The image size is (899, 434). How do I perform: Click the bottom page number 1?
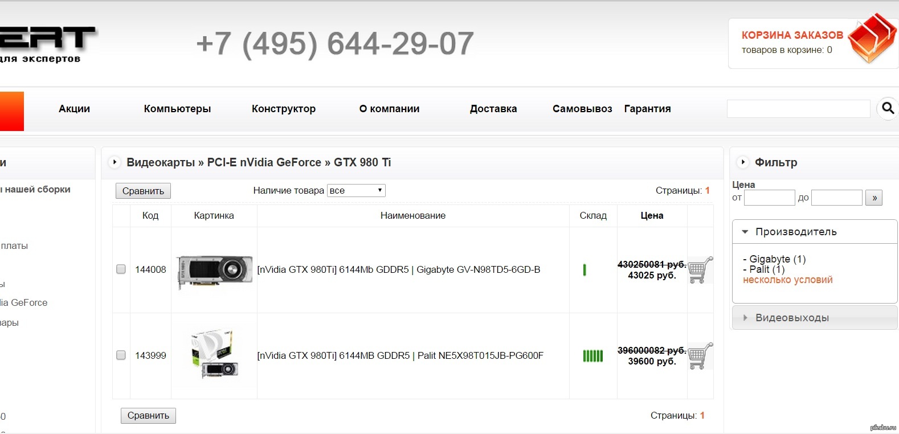tap(702, 416)
